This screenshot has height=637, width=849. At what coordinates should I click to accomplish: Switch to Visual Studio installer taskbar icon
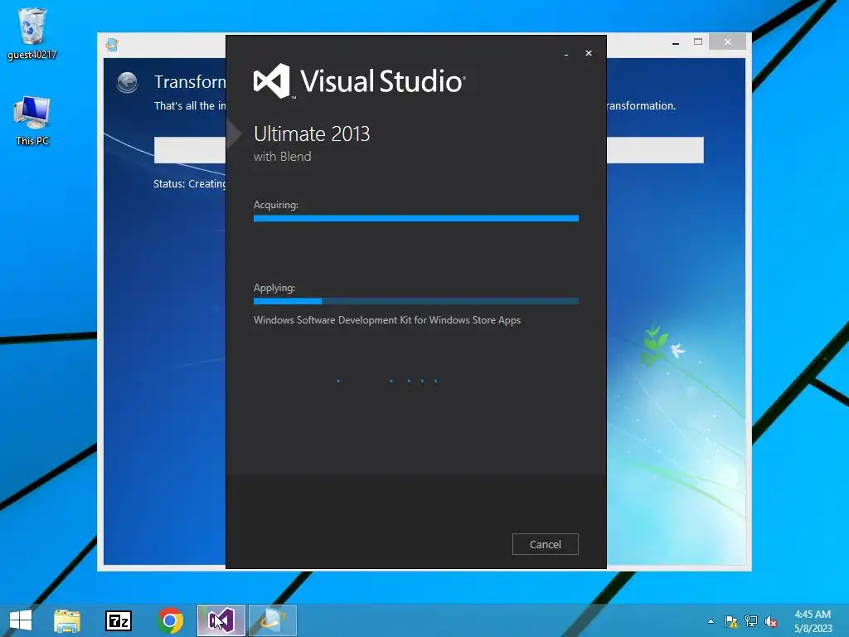[x=221, y=620]
